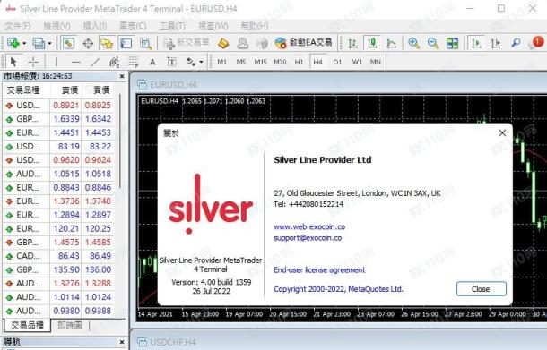
Task: Click the red notification alert icon
Action: pyautogui.click(x=537, y=42)
